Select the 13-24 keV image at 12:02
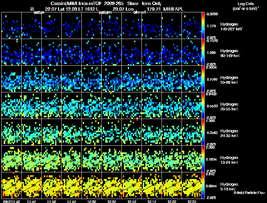This screenshot has width=267, height=203. (x=91, y=159)
